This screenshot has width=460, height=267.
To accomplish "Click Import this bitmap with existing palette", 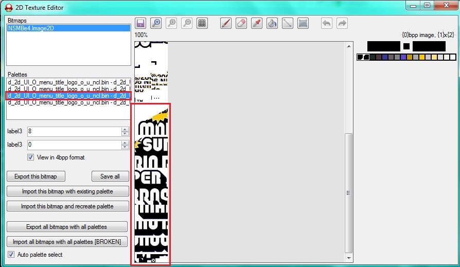I will 67,191.
